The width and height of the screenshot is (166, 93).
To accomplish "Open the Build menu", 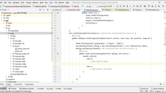I will [x=41, y=3].
